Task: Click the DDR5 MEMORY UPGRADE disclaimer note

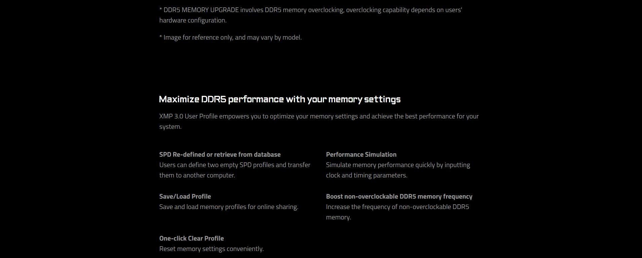Action: pyautogui.click(x=311, y=15)
